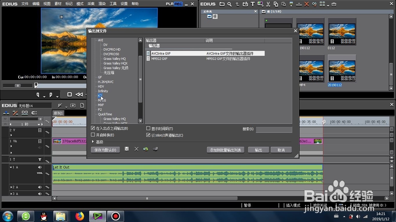Click the tools briefcase icon in bin
Image resolution: width=396 pixels, height=222 pixels.
click(334, 4)
